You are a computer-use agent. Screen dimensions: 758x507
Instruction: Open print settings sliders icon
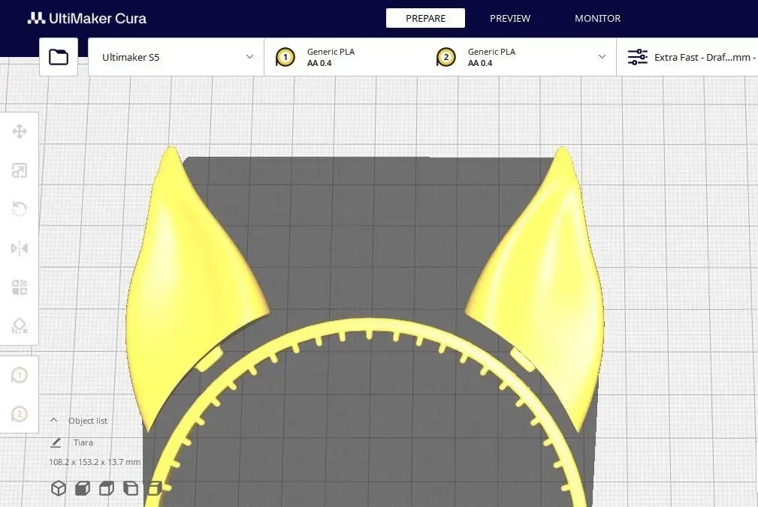[x=638, y=57]
